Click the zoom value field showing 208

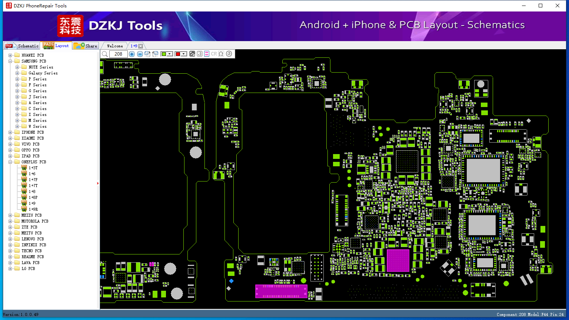pyautogui.click(x=119, y=54)
